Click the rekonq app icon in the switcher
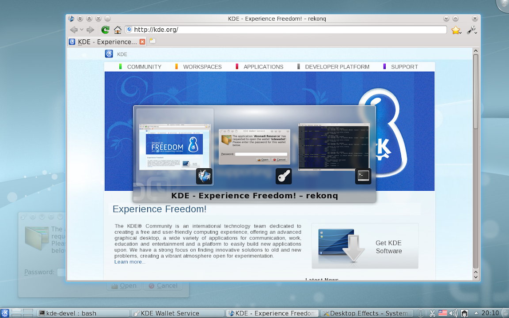509x318 pixels. [204, 176]
